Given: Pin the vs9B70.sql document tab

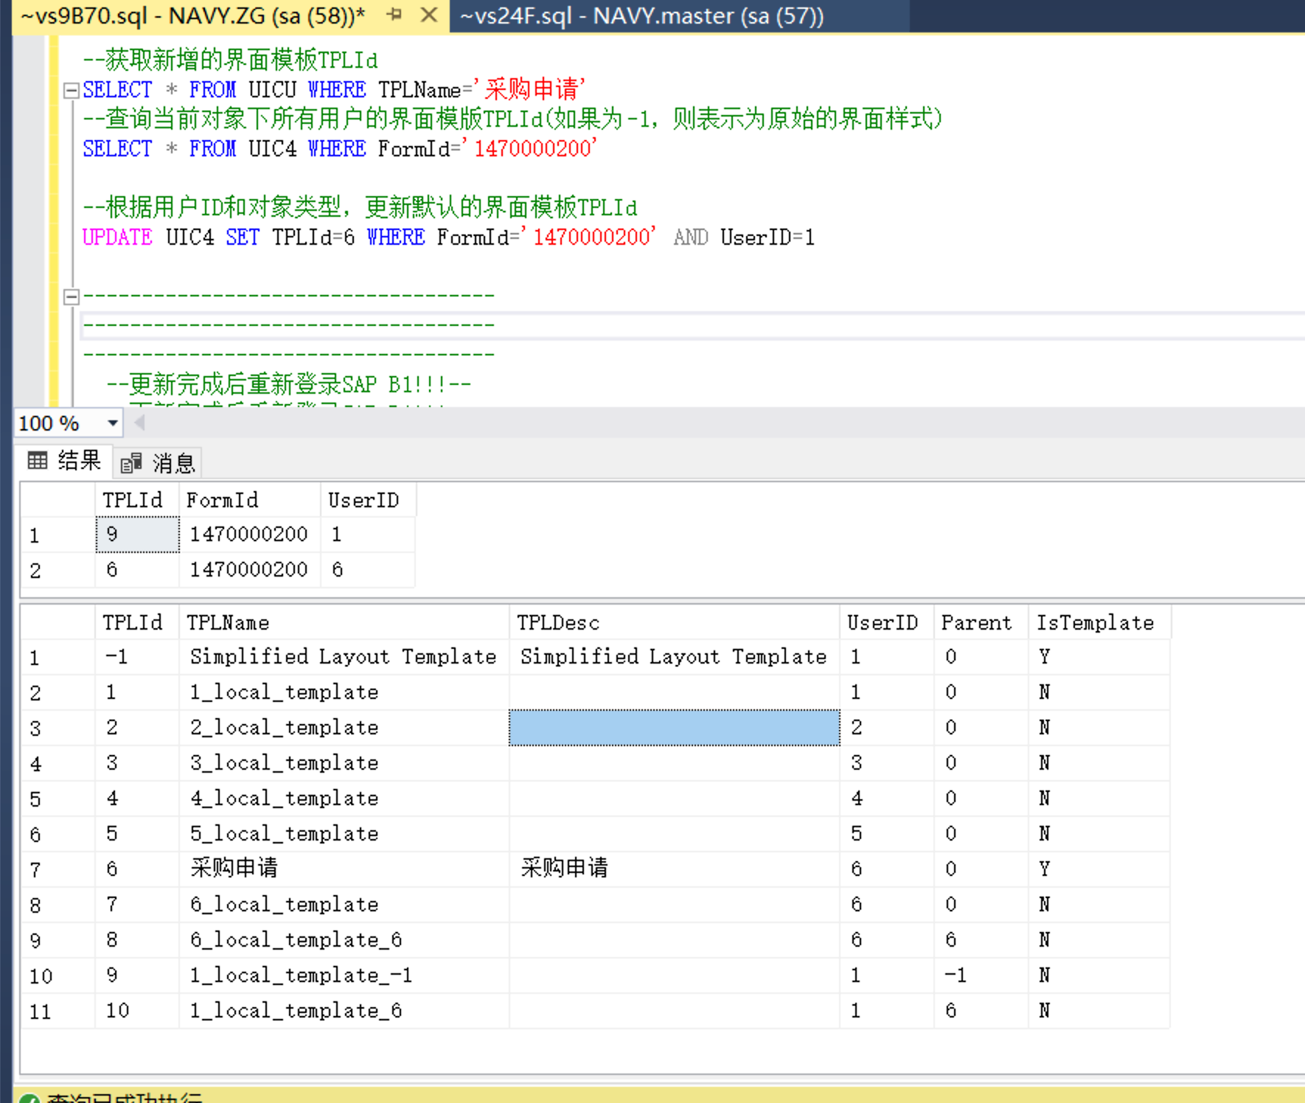Looking at the screenshot, I should click(394, 15).
